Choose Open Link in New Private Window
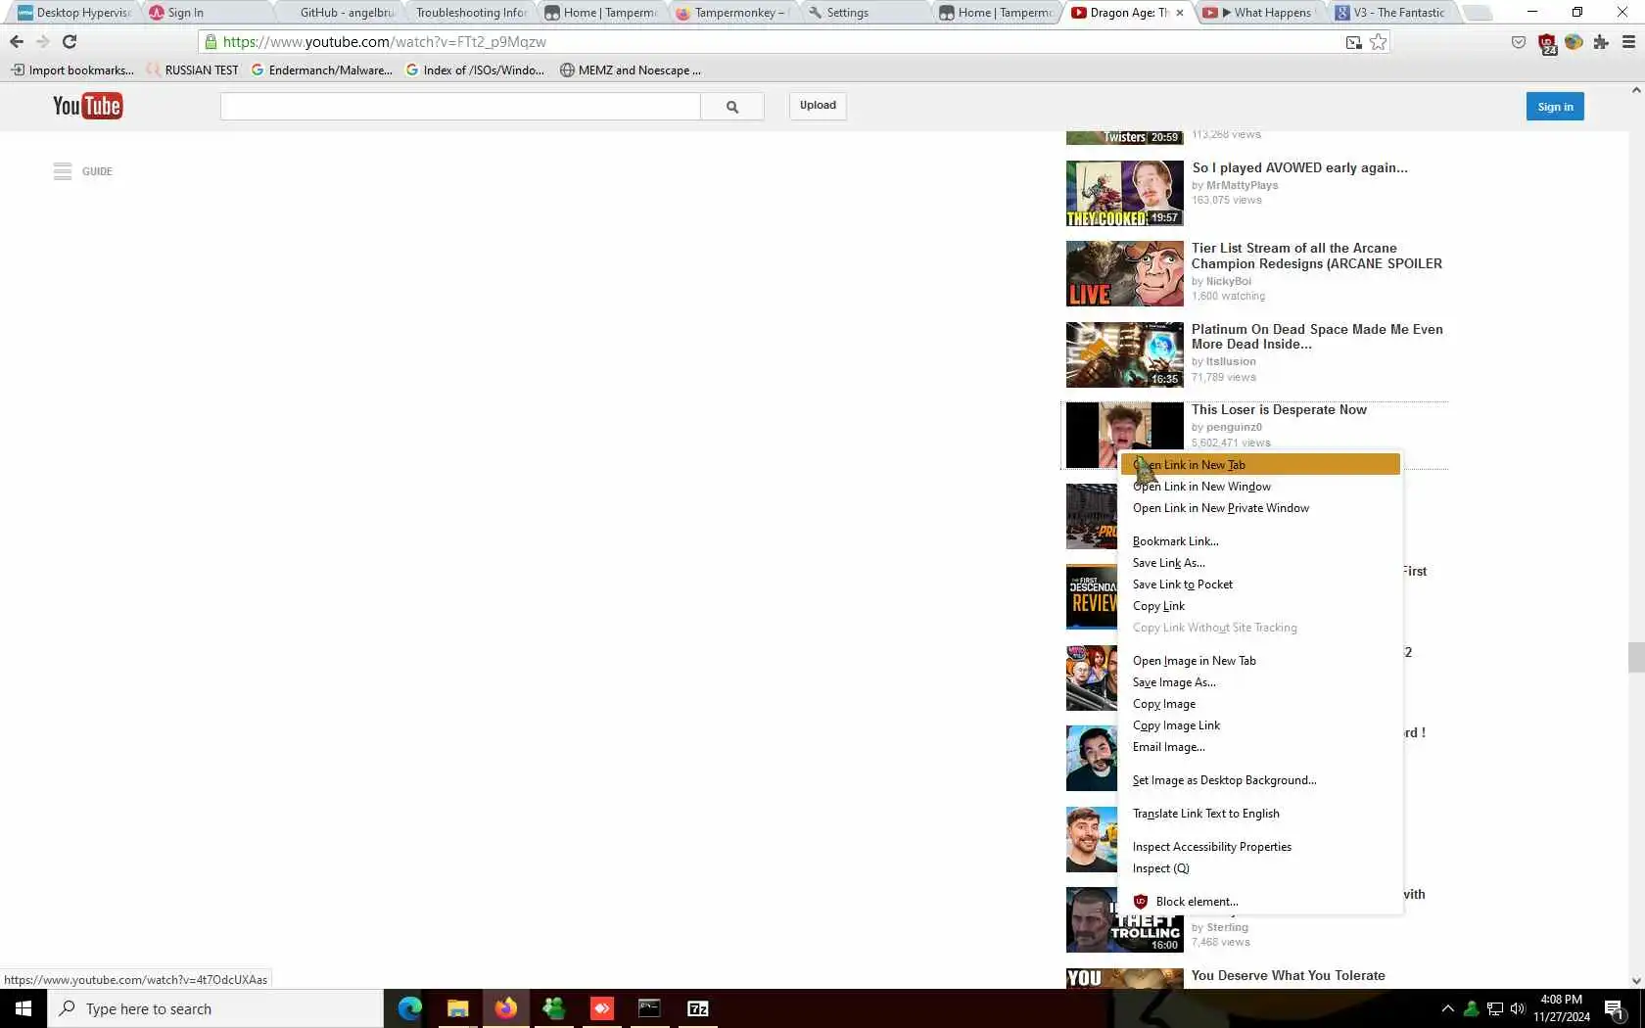This screenshot has height=1028, width=1645. (x=1260, y=508)
